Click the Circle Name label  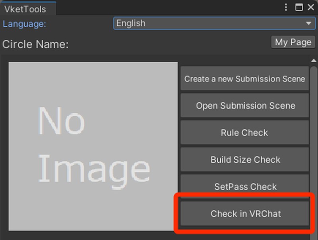tap(35, 44)
